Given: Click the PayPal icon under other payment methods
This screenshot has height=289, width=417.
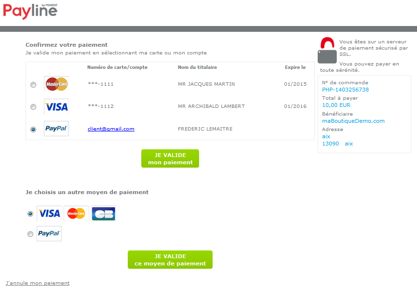Looking at the screenshot, I should pos(49,234).
